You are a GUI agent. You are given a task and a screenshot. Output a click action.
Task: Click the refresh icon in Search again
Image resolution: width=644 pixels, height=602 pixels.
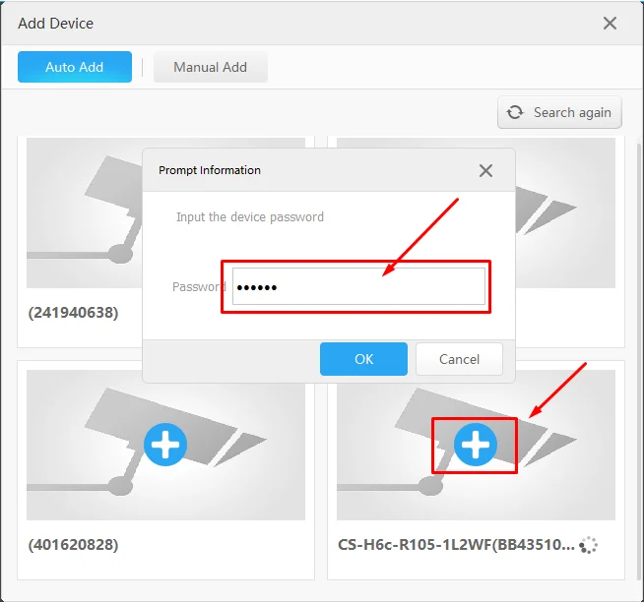click(x=515, y=112)
